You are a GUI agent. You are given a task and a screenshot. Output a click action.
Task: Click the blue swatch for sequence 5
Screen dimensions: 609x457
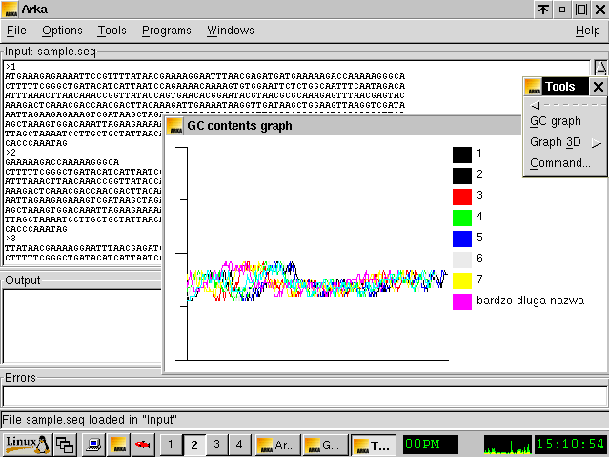tap(462, 239)
